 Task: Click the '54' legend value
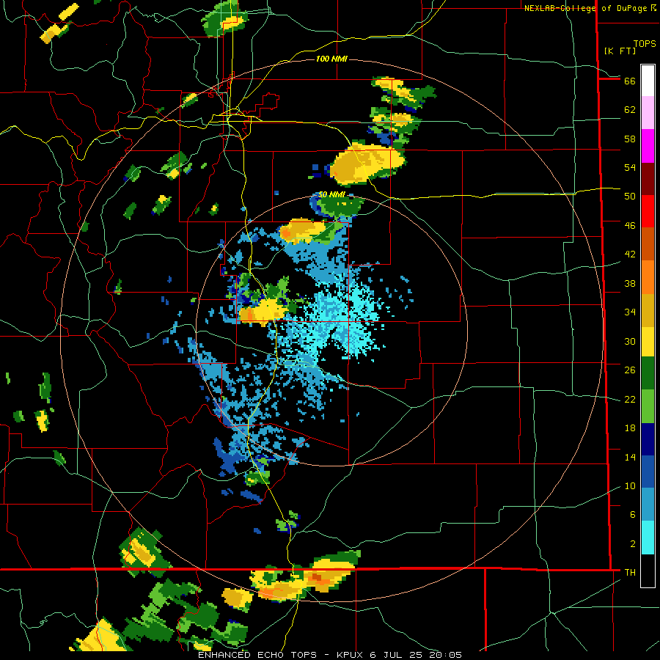pos(630,167)
